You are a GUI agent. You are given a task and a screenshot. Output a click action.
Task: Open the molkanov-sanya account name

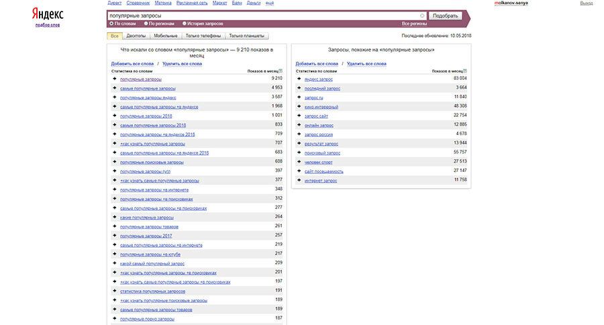(511, 3)
